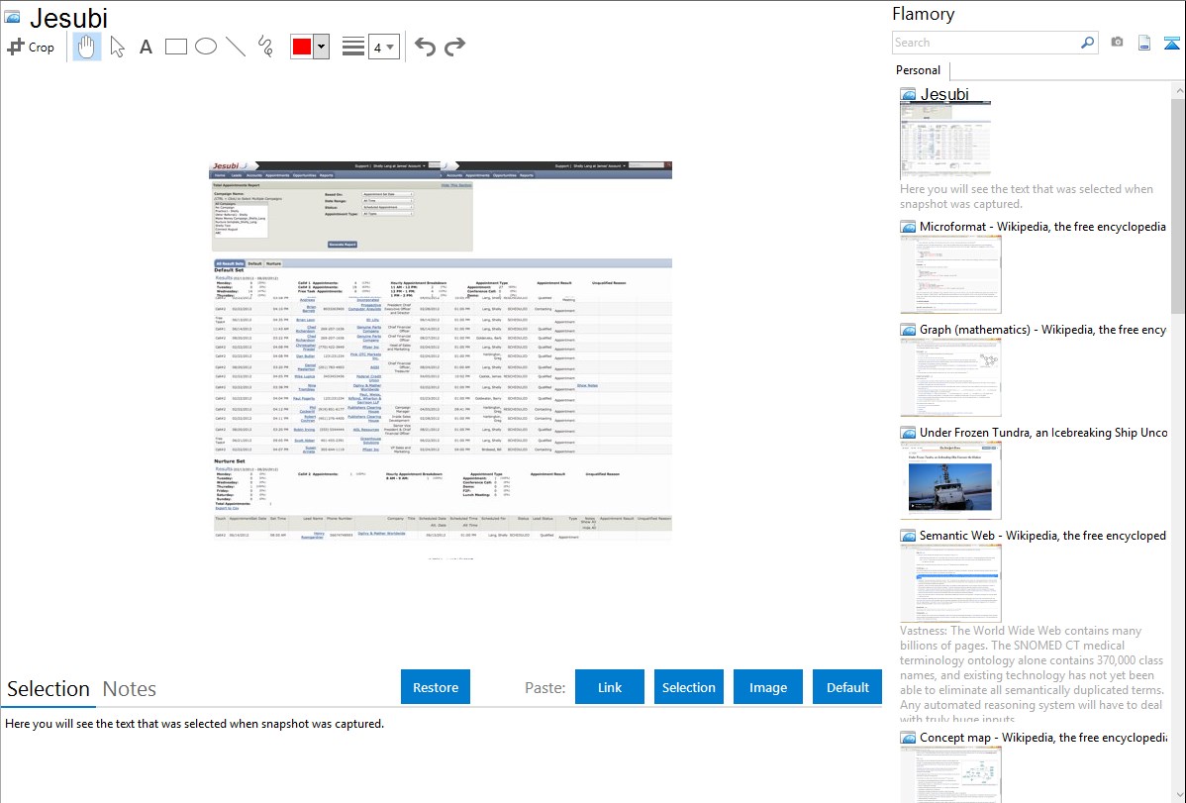
Task: Undo the last annotation
Action: [x=425, y=47]
